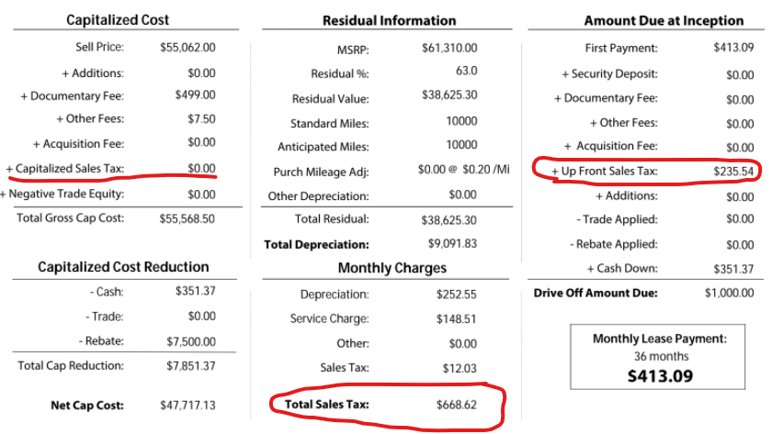Select the MSRP value $61,310.00
Screen dimensions: 772x434
[449, 48]
